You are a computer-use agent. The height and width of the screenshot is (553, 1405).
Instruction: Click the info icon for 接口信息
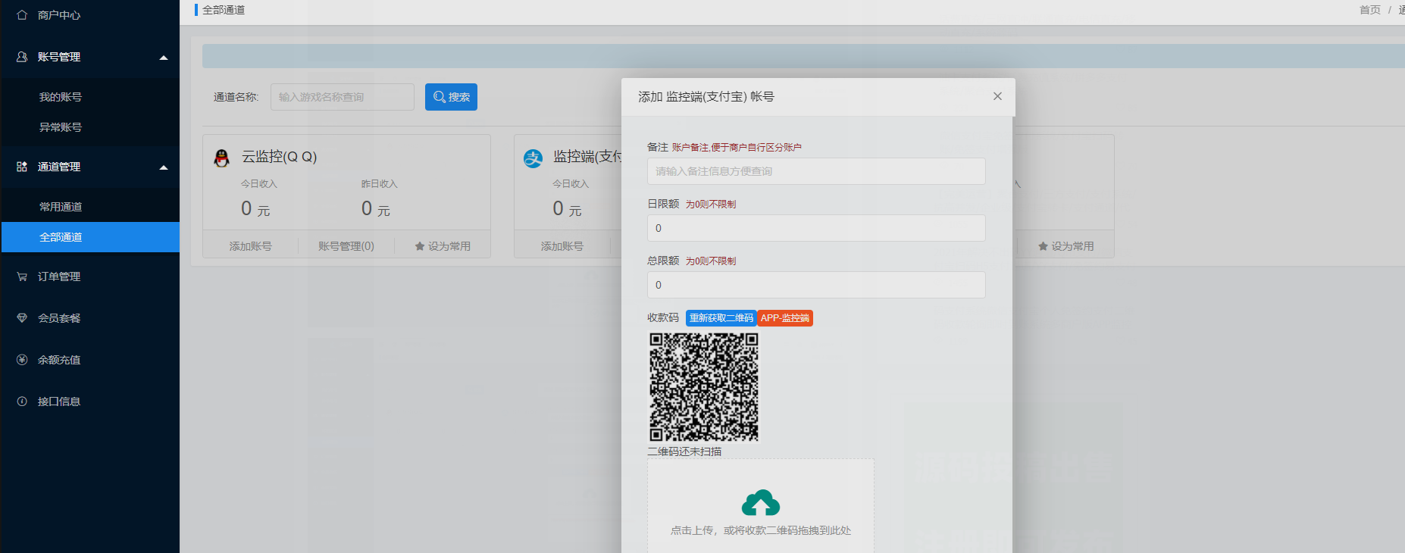pos(22,401)
